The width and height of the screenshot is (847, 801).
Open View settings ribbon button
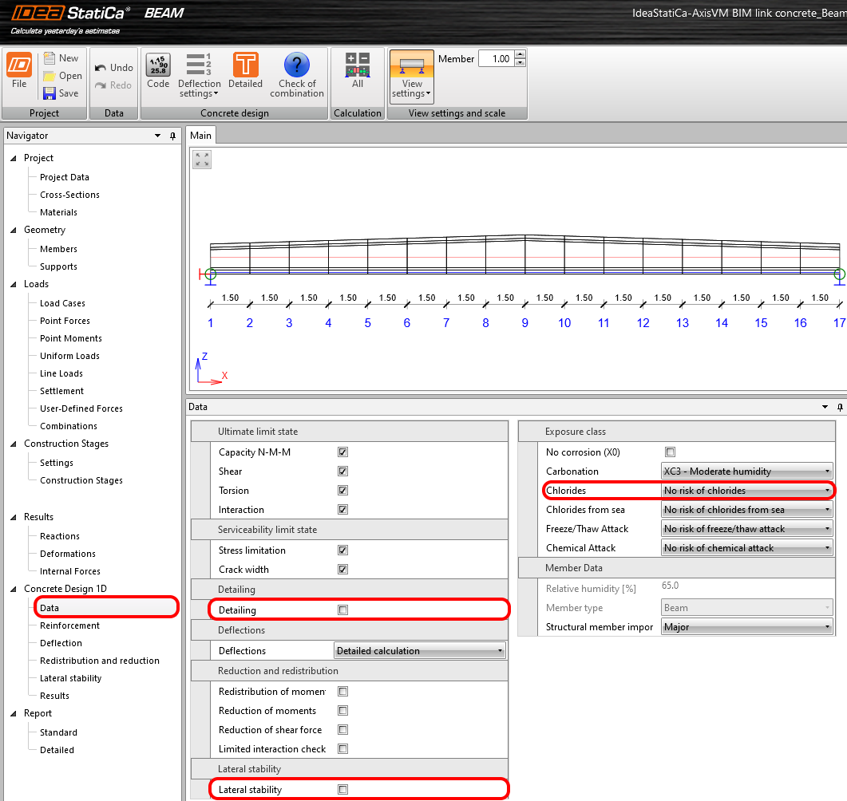point(412,77)
